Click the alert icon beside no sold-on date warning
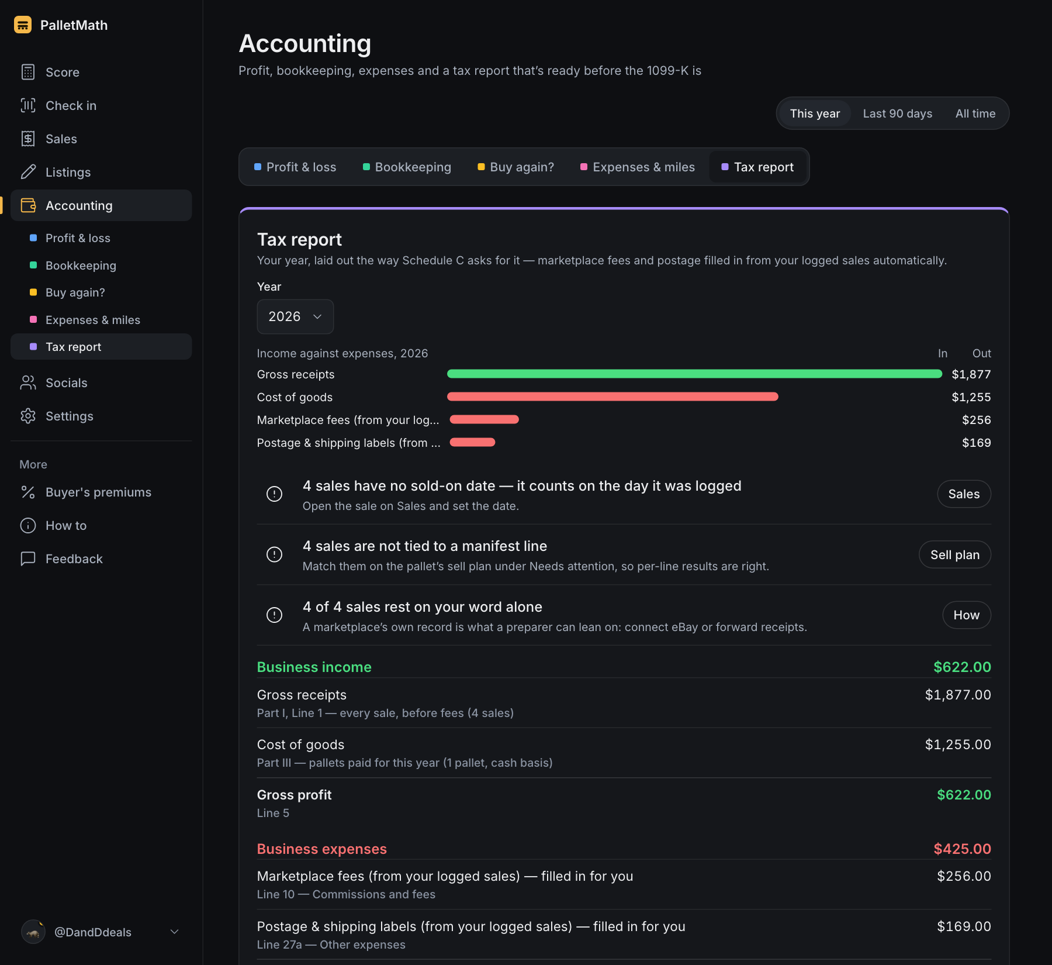 click(x=274, y=494)
